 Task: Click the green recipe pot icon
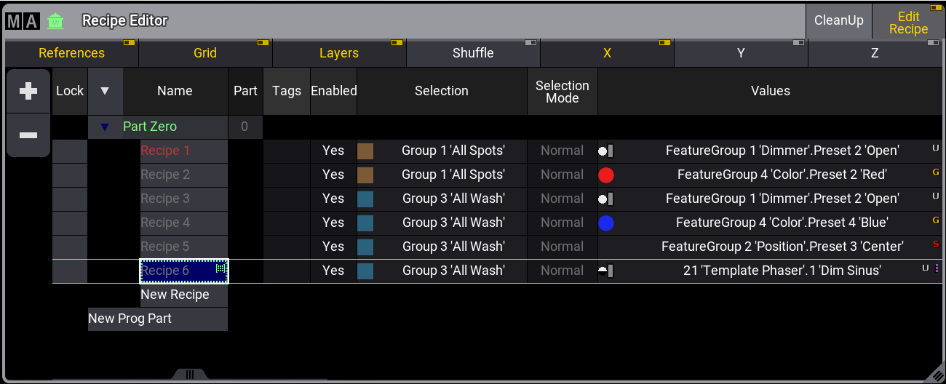coord(55,21)
